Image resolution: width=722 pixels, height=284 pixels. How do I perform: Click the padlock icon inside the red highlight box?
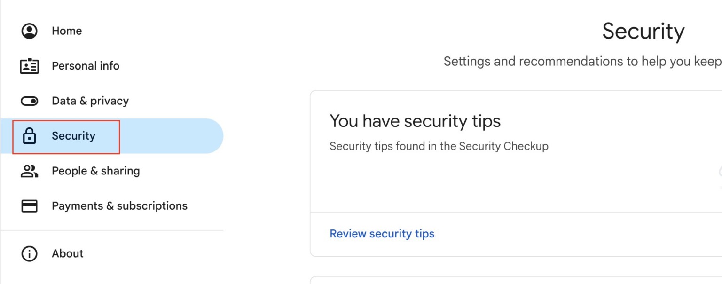[29, 136]
